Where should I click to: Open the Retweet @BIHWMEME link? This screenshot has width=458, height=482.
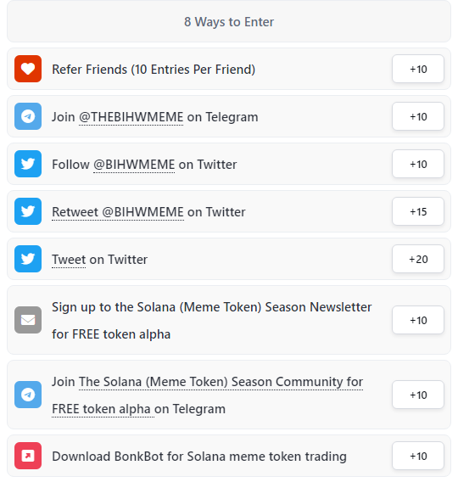(x=118, y=212)
